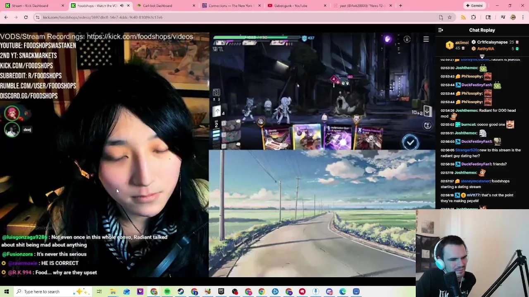Click "RUMBLE.COM/USER/FOODSHOPS" overlay text

[x=38, y=86]
